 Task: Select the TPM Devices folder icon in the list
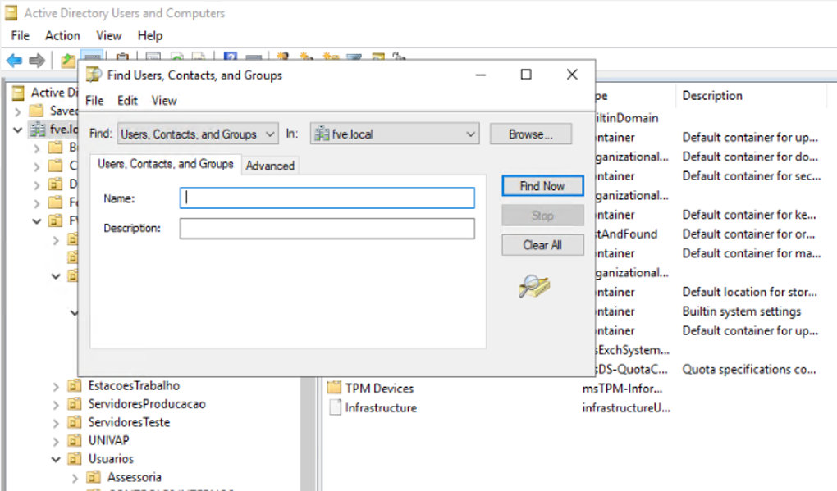[335, 388]
